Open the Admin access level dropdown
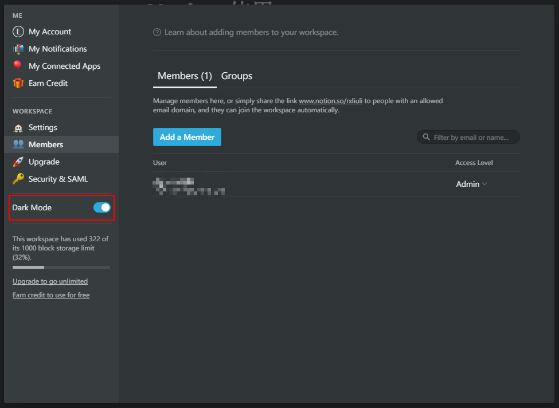Viewport: 559px width, 408px height. coord(471,184)
